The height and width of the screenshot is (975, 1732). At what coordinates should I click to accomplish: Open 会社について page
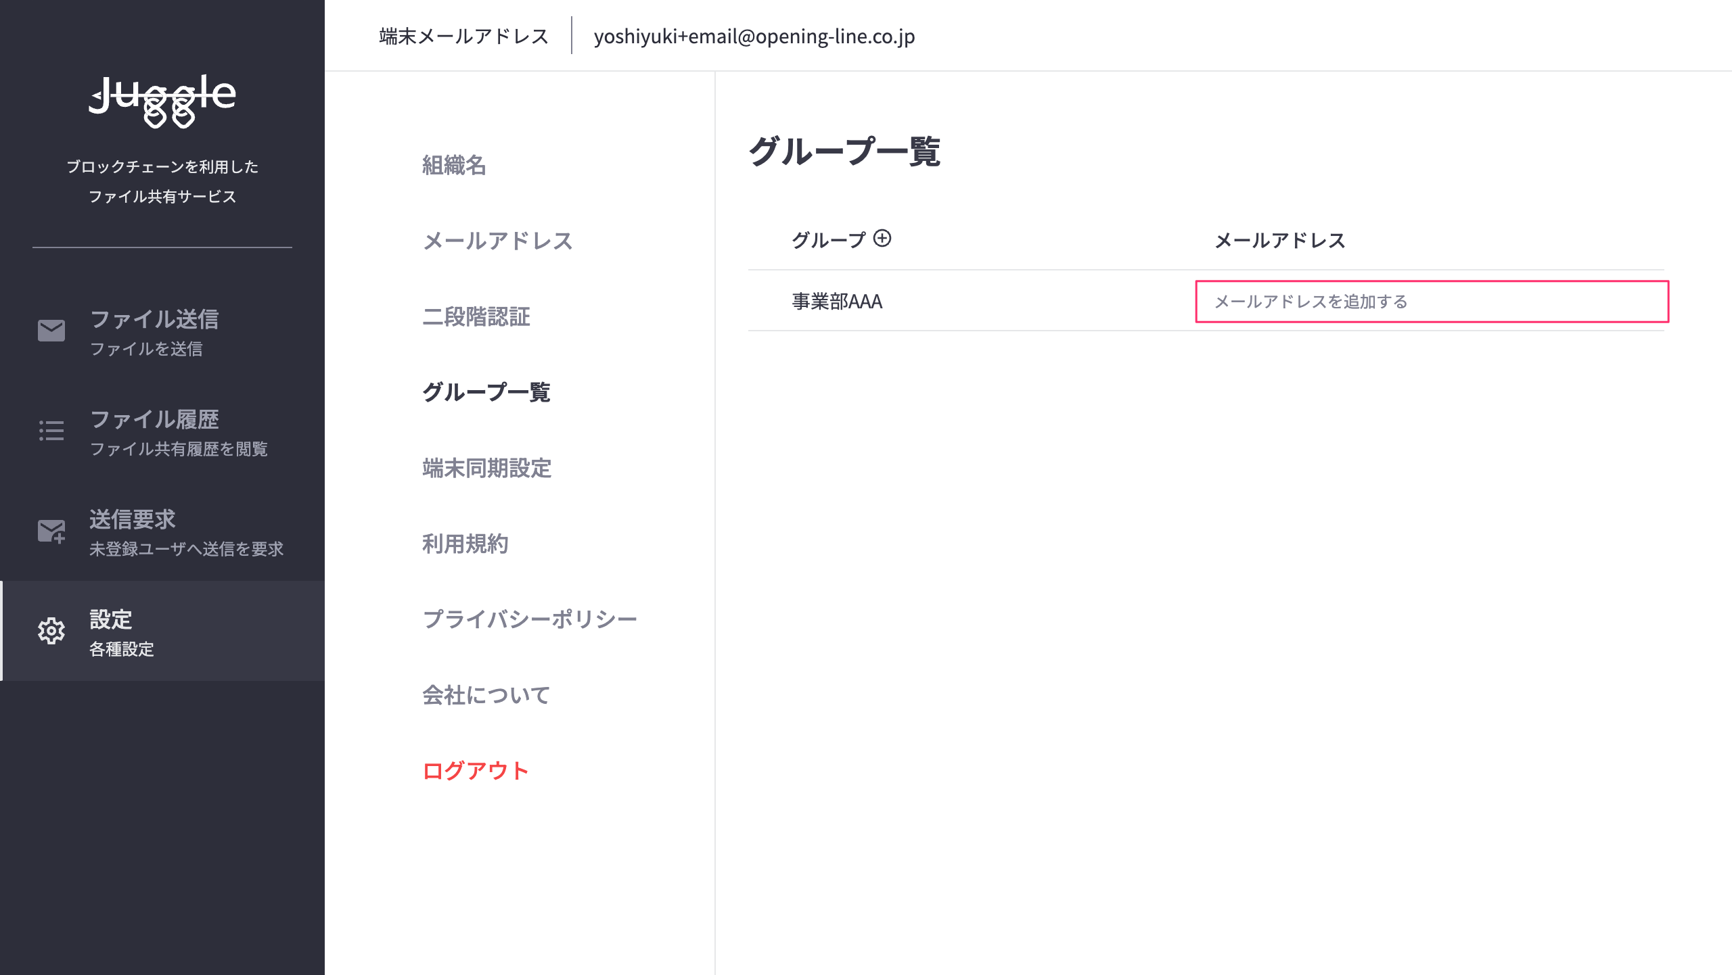(x=486, y=696)
